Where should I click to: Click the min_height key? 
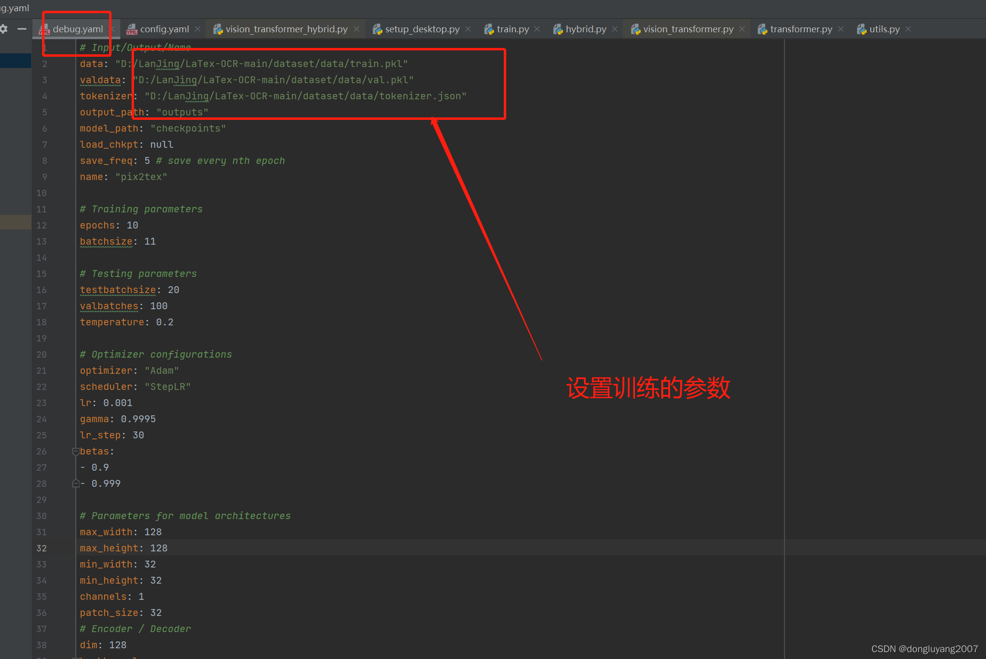pyautogui.click(x=109, y=581)
